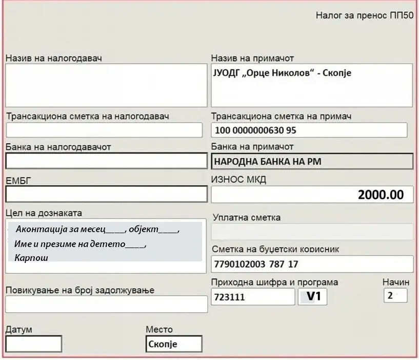Click the text Име и презиме на детето

(70, 244)
